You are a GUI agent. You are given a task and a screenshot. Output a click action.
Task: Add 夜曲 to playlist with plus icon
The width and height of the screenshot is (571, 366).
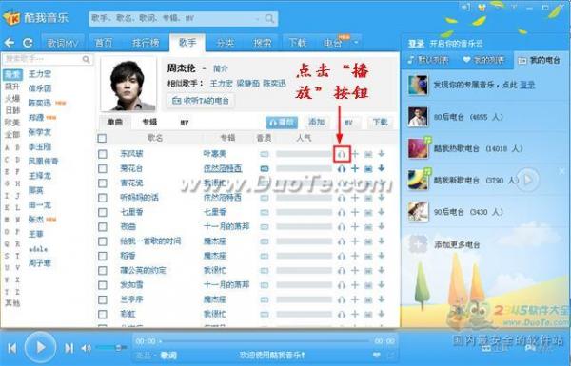tap(355, 226)
